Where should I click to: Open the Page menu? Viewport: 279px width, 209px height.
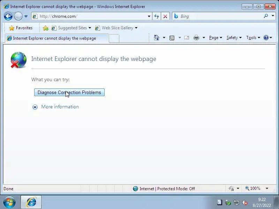tap(216, 38)
